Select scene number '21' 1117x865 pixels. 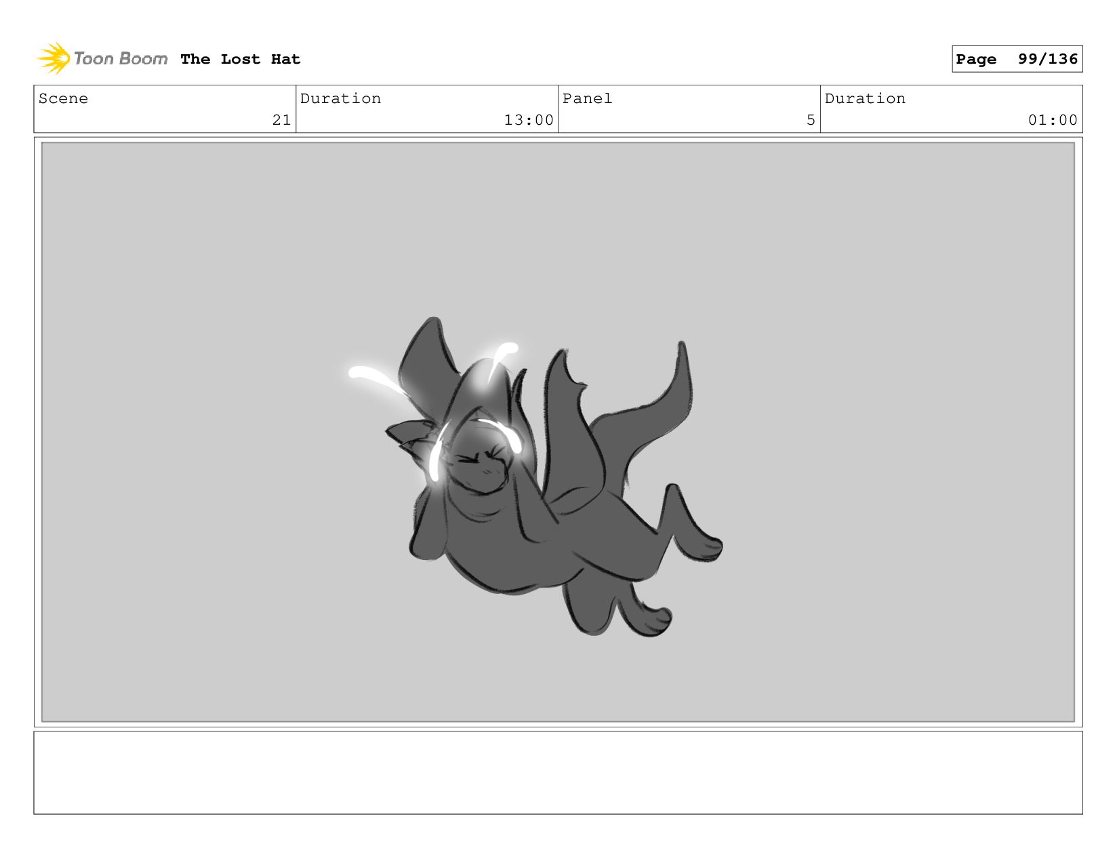[281, 120]
